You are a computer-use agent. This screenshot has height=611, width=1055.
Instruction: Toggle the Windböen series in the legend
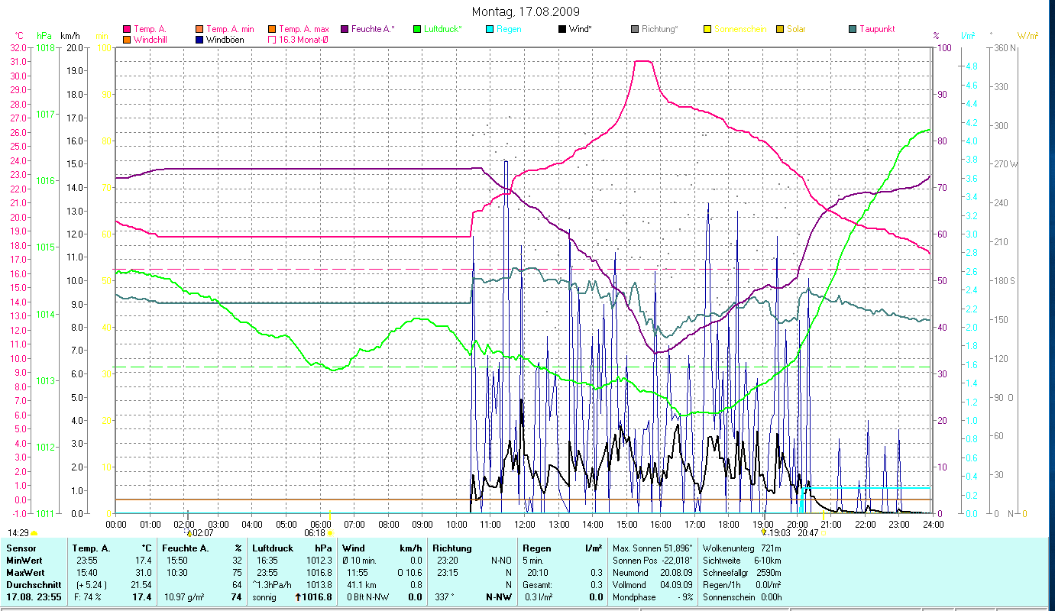pos(200,39)
